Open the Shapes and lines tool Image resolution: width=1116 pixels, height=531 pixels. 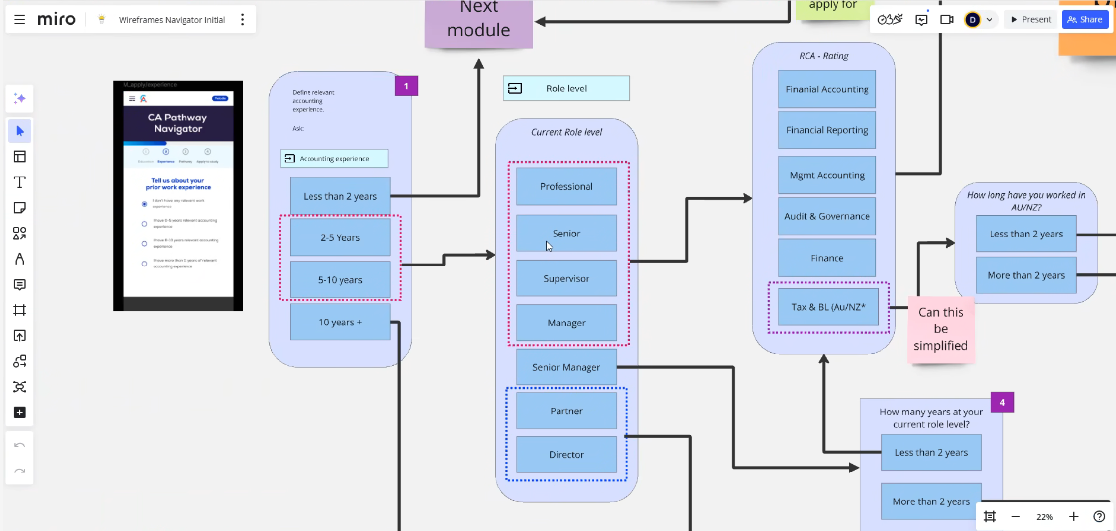20,234
